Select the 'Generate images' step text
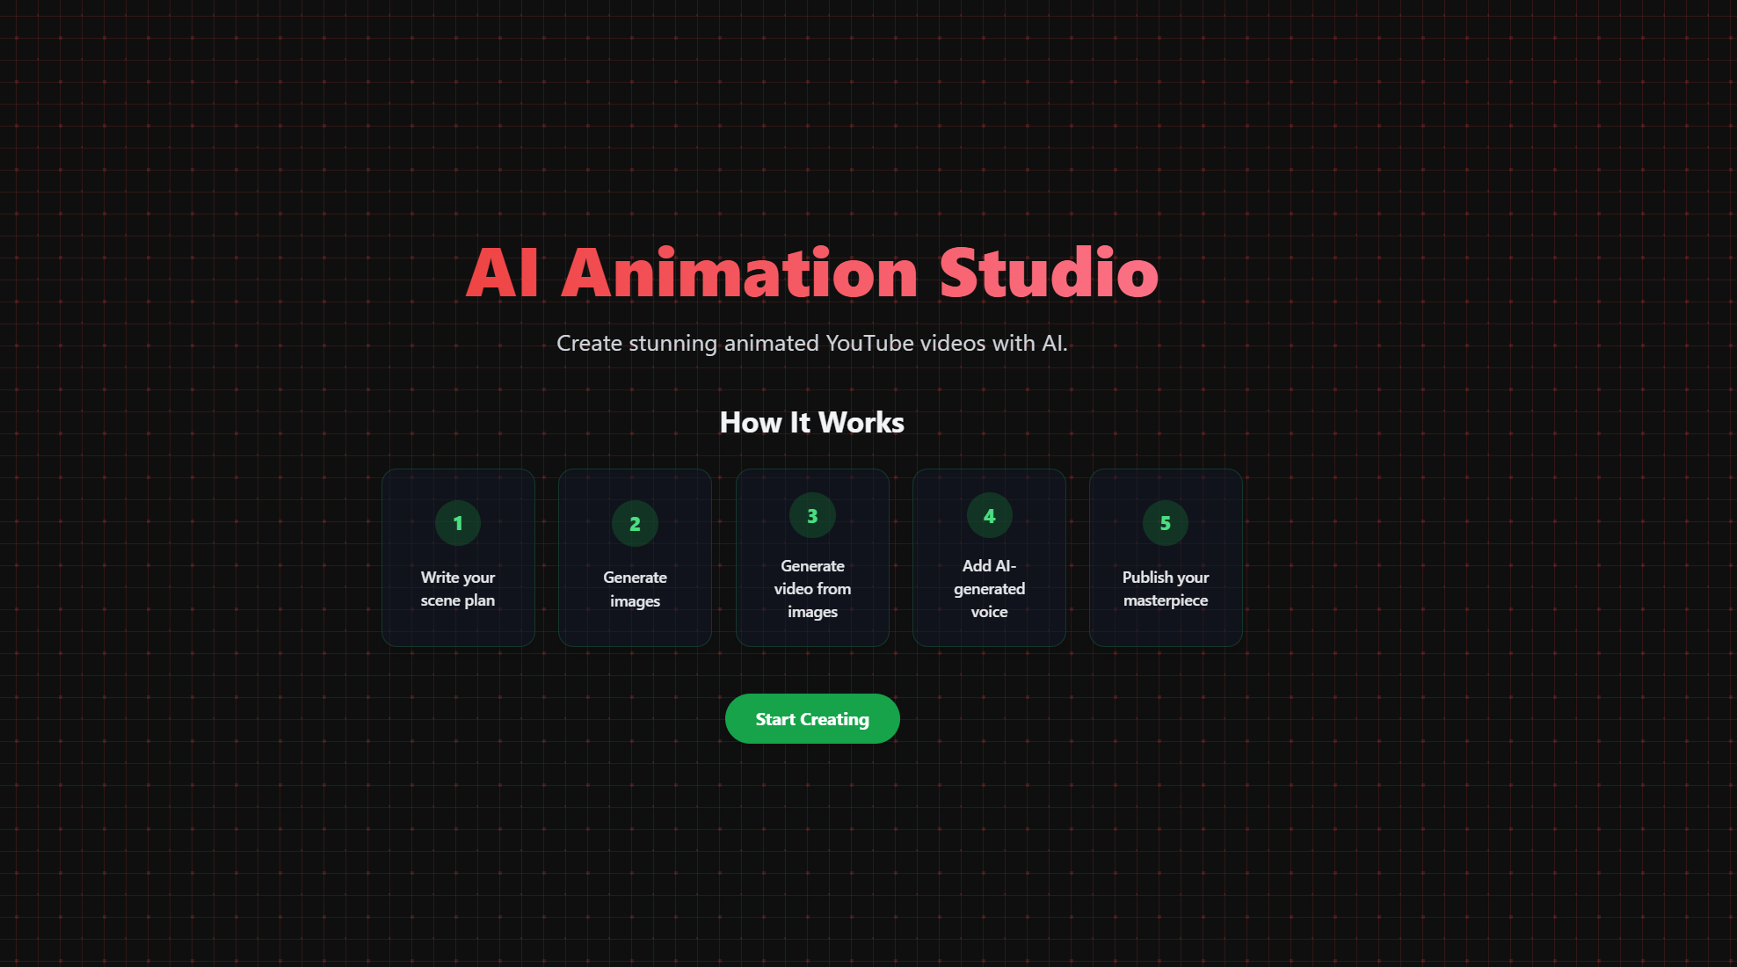This screenshot has height=967, width=1737. 635,589
